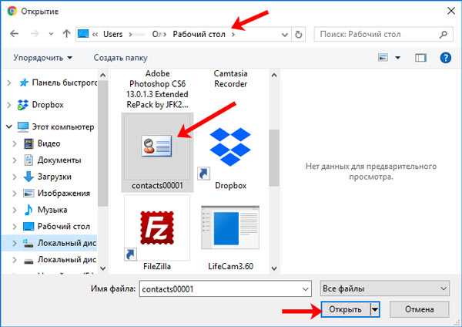Select Dropbox icon in navigation tree
Image resolution: width=462 pixels, height=327 pixels.
(22, 105)
